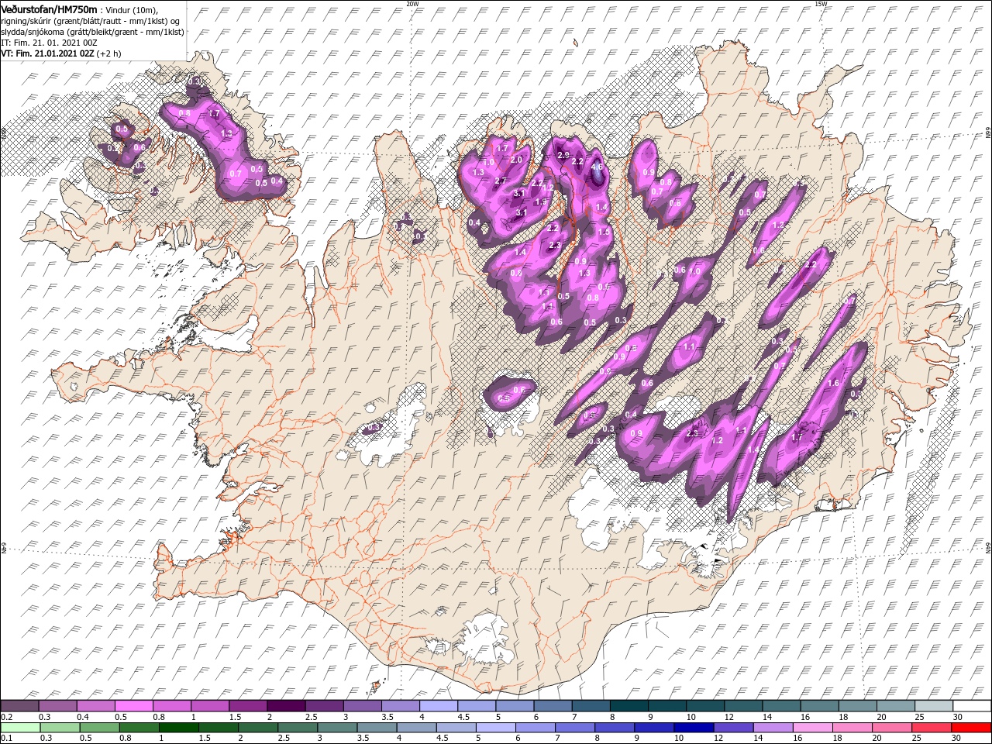Screen dimensions: 992x744
Task: Pick the bright red 30 rain legend swatch
Action: (x=972, y=727)
